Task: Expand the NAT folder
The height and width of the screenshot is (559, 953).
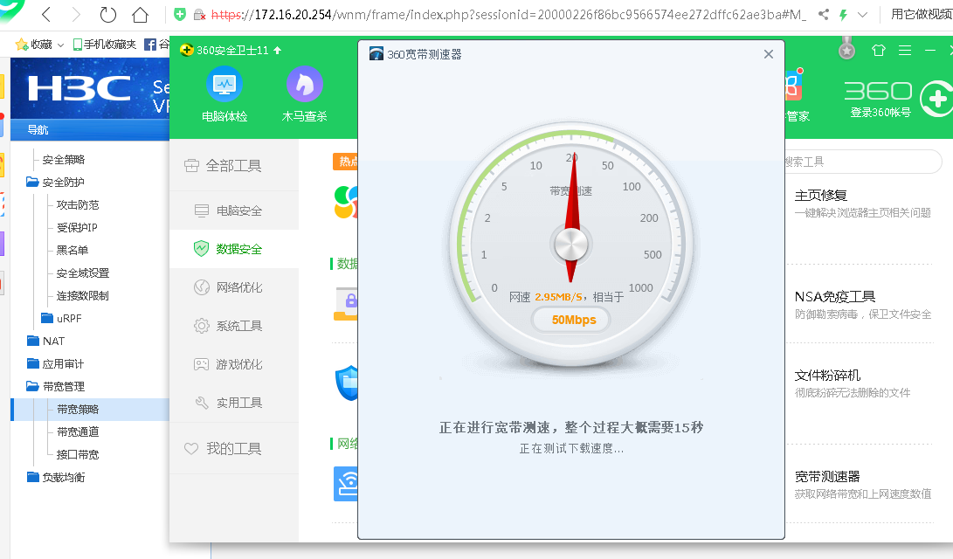Action: [x=33, y=341]
